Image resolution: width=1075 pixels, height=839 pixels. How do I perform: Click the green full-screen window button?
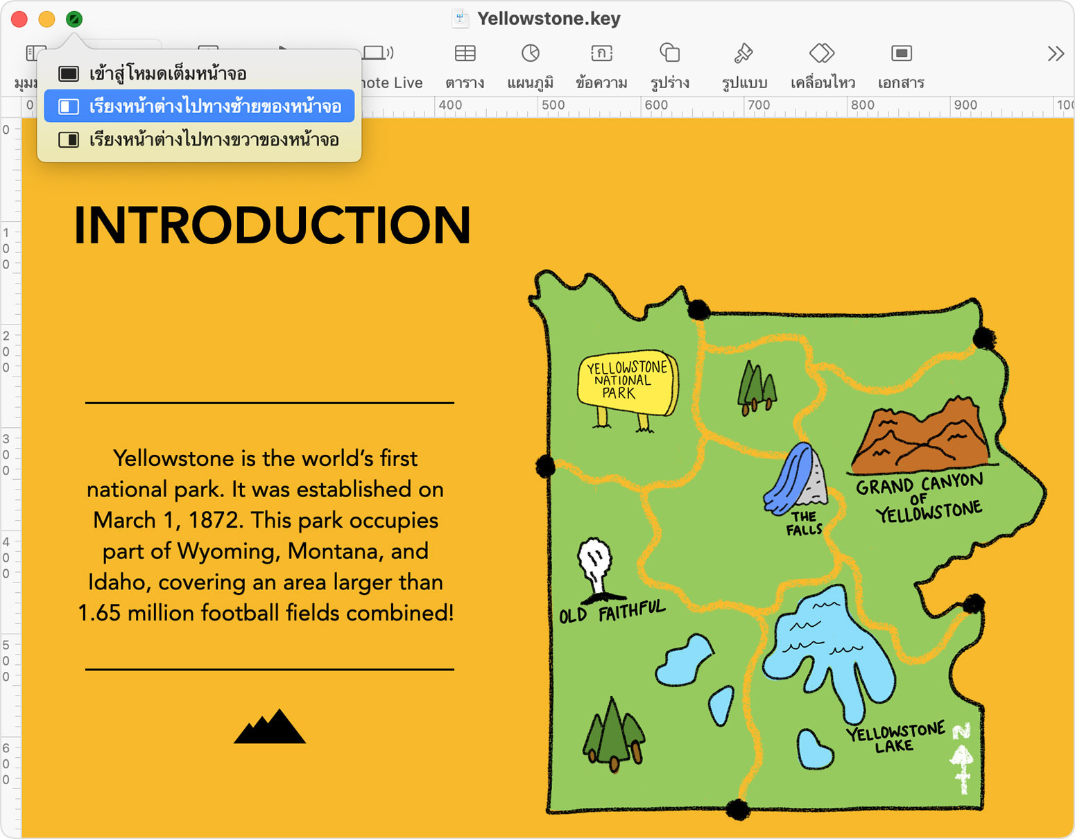74,19
